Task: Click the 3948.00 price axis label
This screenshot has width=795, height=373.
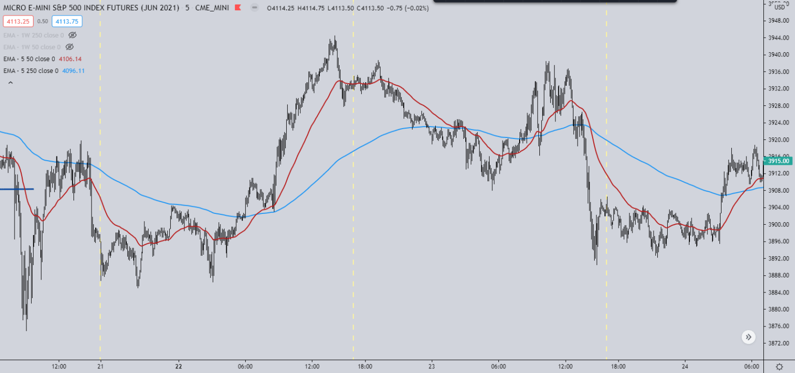Action: (x=779, y=21)
